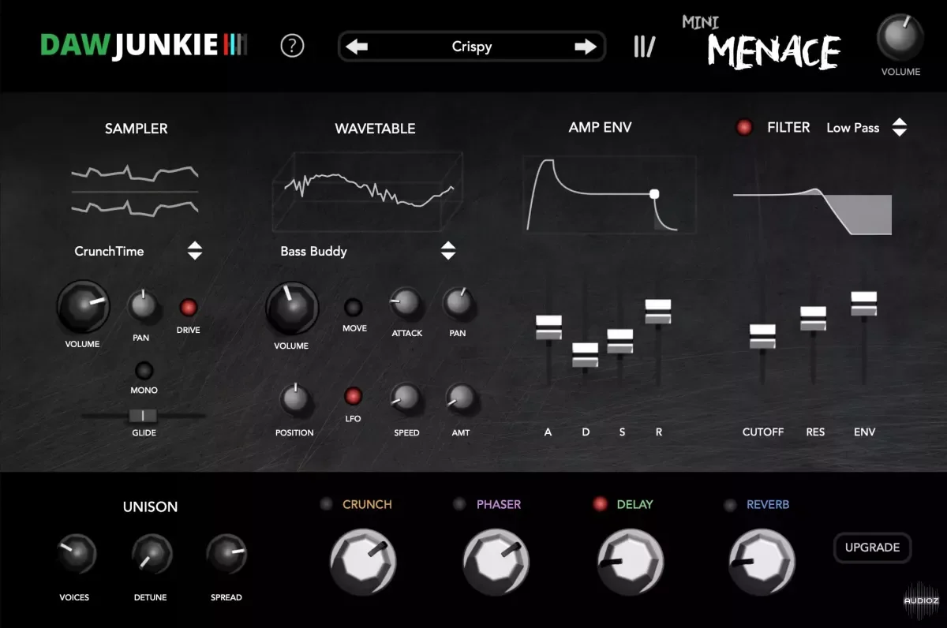Screen dimensions: 947x628
Task: Toggle the Filter power LED
Action: click(744, 127)
